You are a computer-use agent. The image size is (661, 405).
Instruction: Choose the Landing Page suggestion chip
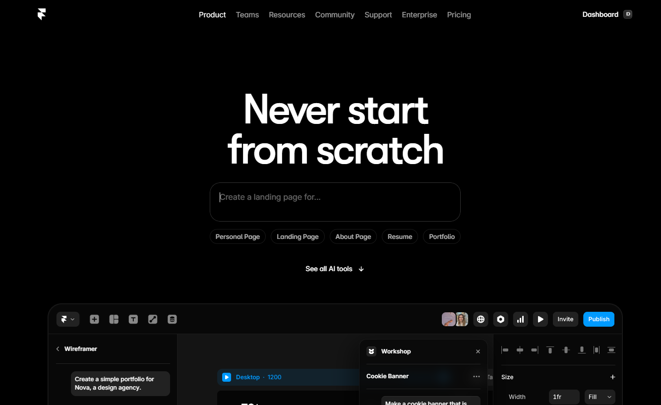(x=298, y=236)
